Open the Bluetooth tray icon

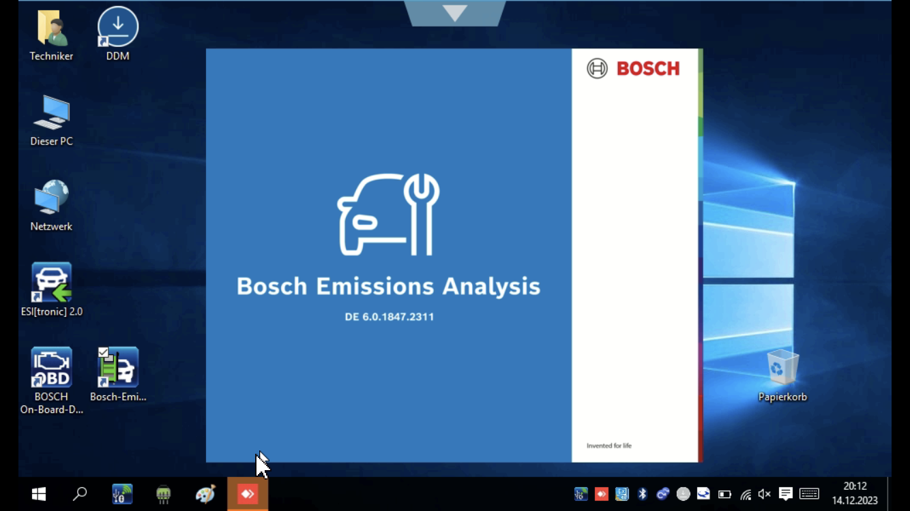642,494
